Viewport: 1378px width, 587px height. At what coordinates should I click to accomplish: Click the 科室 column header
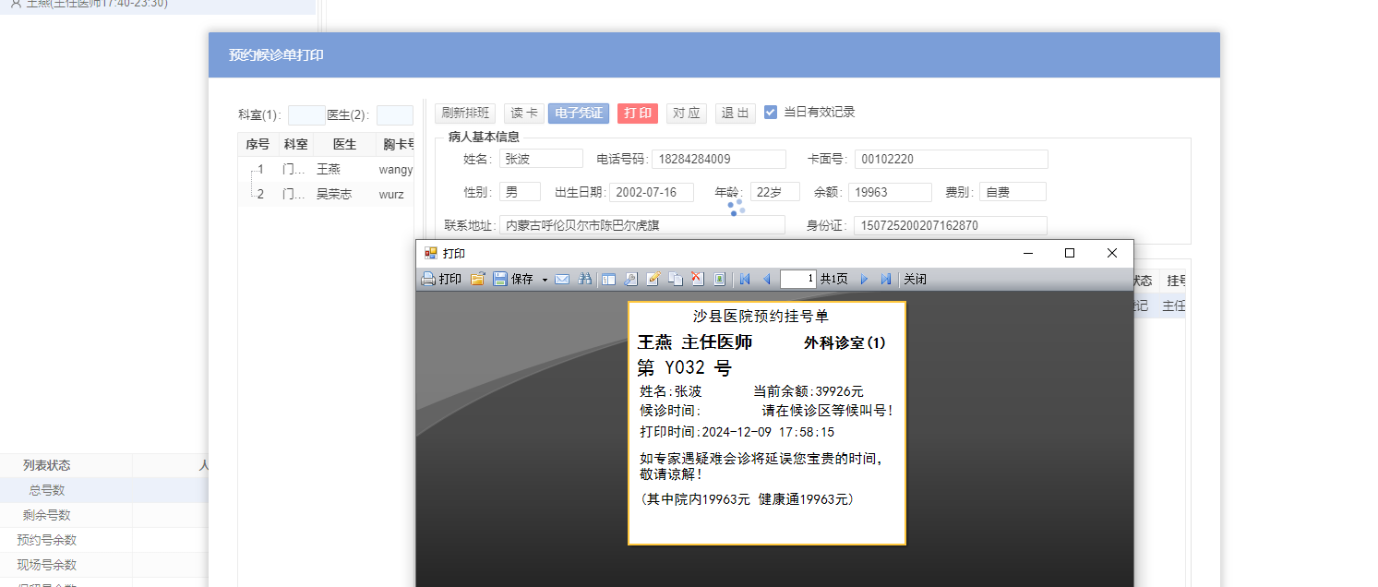(x=295, y=145)
